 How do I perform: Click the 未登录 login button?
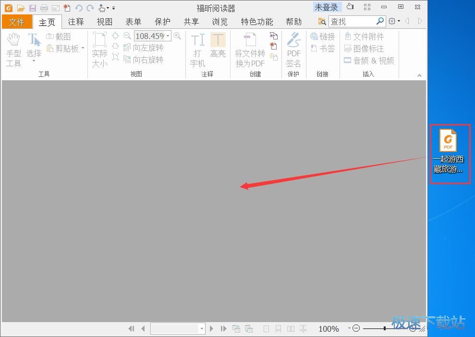(x=326, y=7)
